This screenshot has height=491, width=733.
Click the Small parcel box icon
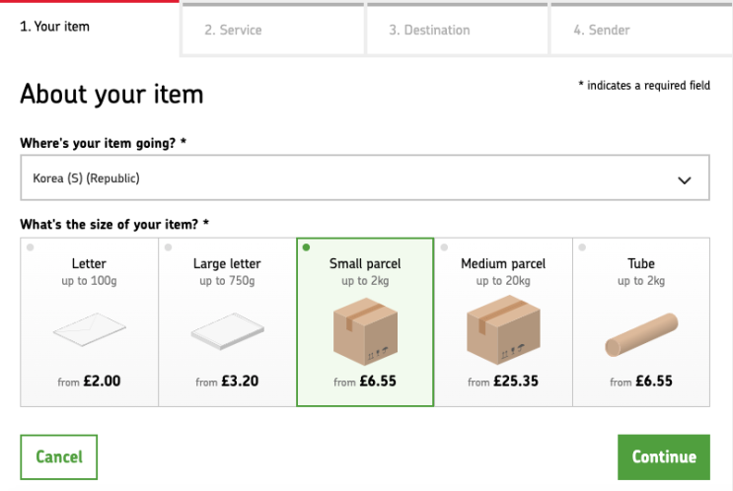click(365, 330)
